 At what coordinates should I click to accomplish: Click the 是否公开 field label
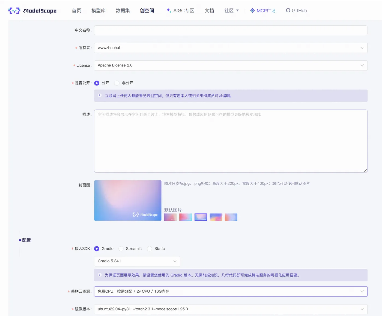[83, 83]
